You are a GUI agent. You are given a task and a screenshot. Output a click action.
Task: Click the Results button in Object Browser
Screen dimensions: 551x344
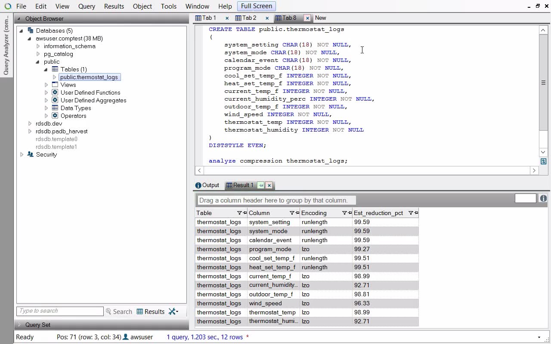click(x=150, y=312)
